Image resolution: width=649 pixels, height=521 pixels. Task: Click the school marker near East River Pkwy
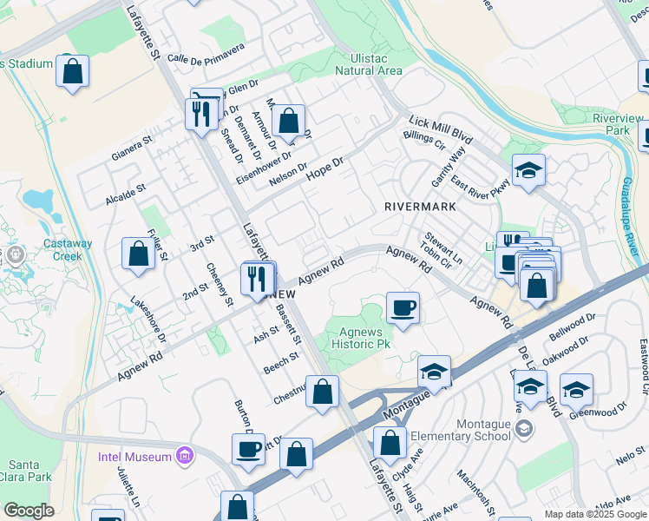[528, 170]
